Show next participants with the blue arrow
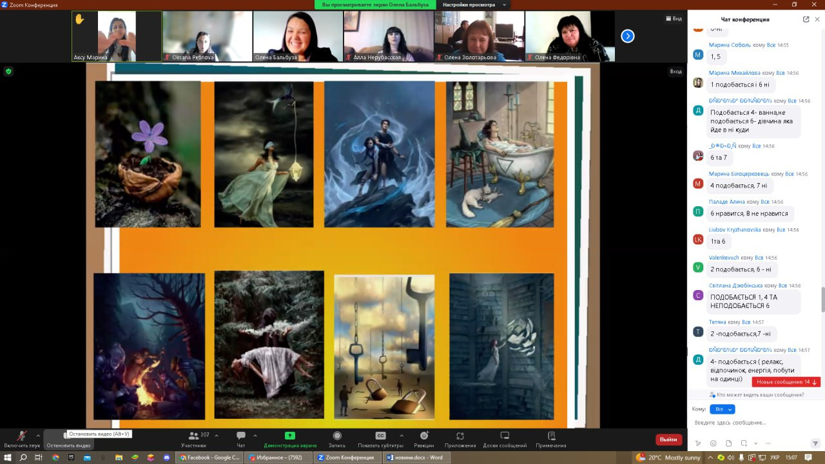The width and height of the screenshot is (825, 464). 628,36
